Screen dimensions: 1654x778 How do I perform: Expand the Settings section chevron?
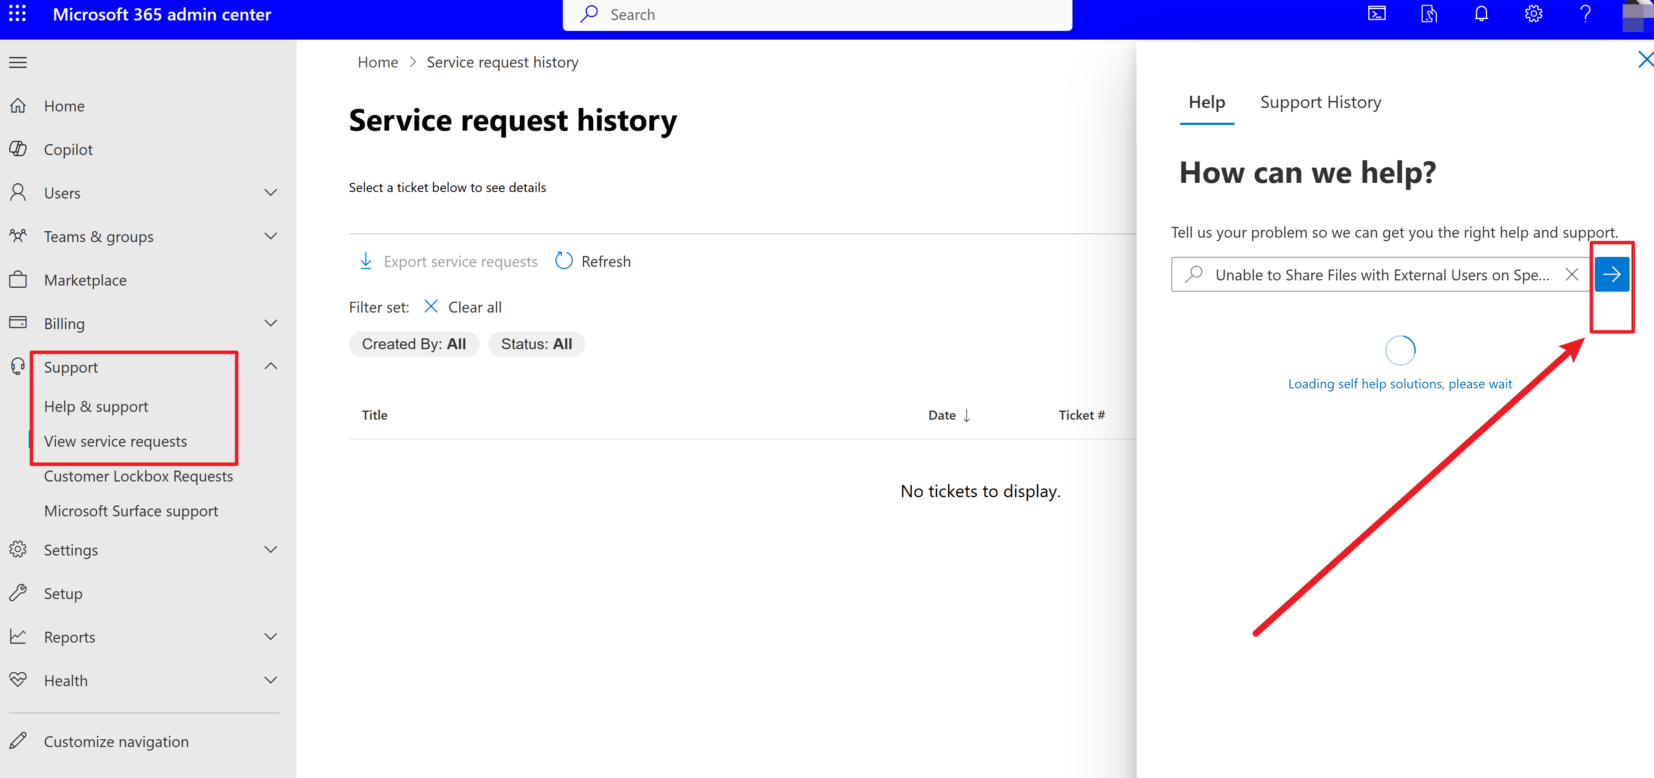point(271,549)
